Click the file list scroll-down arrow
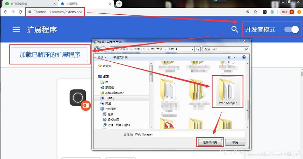Viewport: 303px width, 159px height. (247, 127)
